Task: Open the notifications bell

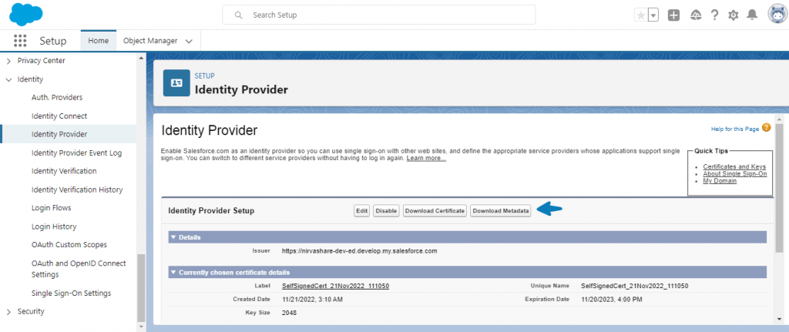Action: 753,15
